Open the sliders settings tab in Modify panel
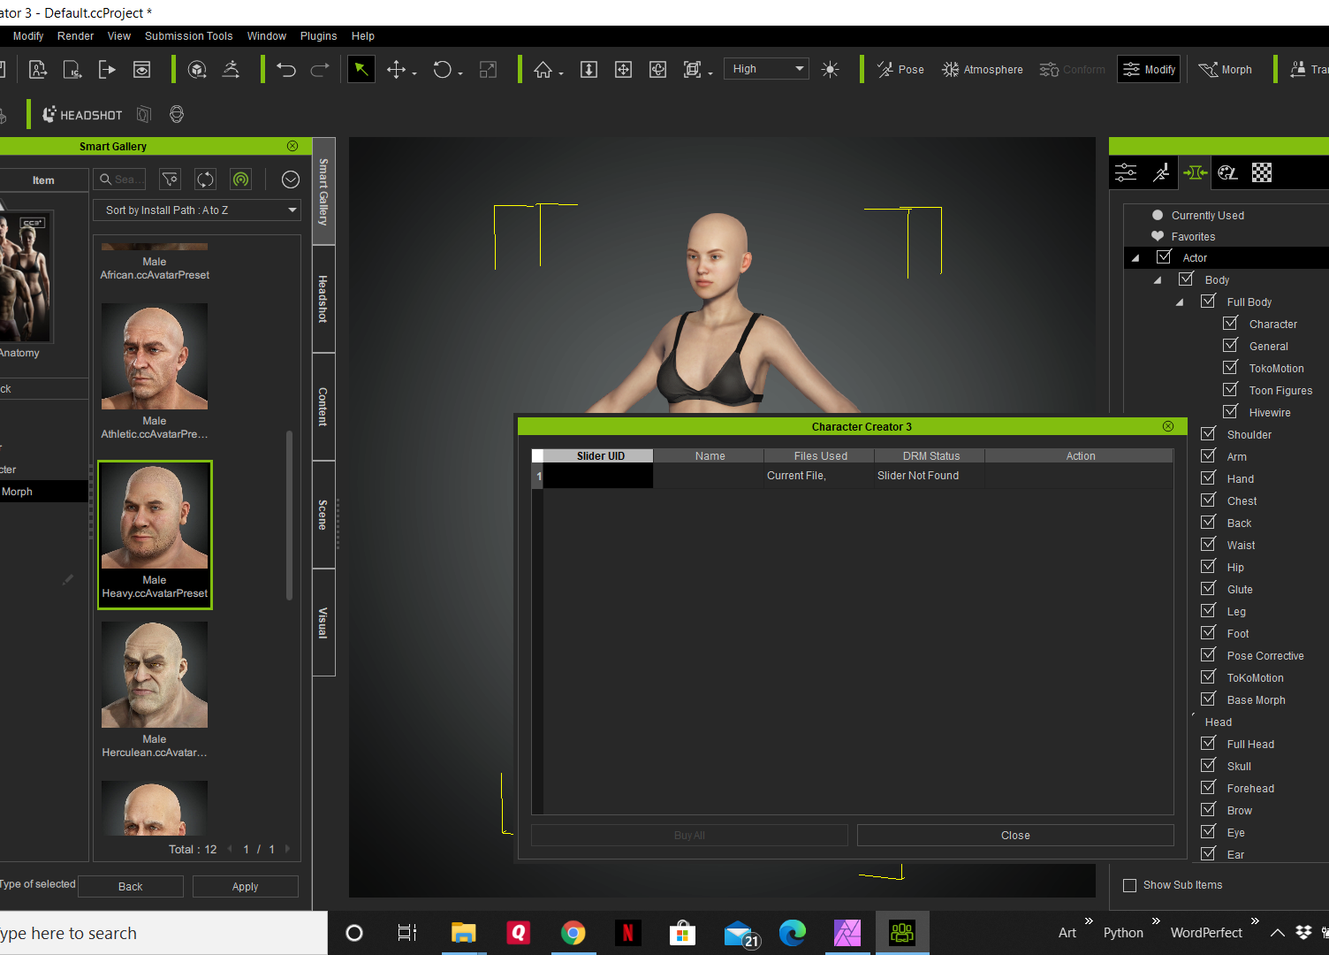Viewport: 1329px width, 955px height. [x=1126, y=172]
